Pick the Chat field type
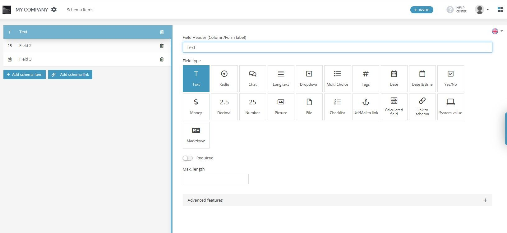 pos(252,79)
